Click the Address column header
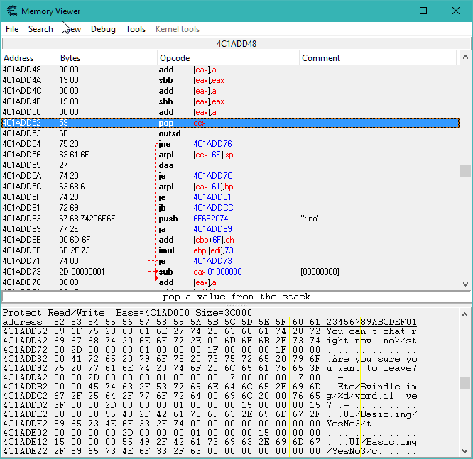This screenshot has height=459, width=473. 30,58
